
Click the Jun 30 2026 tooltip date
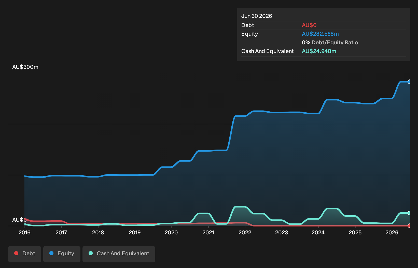pos(257,16)
